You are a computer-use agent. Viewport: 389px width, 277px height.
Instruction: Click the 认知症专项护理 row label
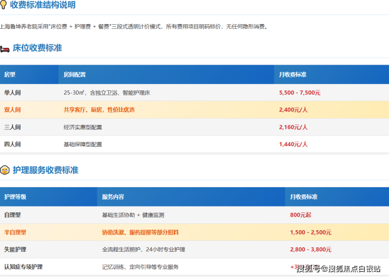pyautogui.click(x=23, y=266)
